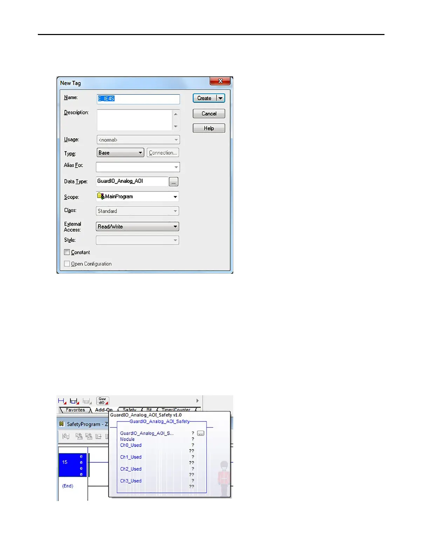Image resolution: width=429 pixels, height=555 pixels.
Task: Open Help for the New Tag dialog
Action: click(209, 128)
